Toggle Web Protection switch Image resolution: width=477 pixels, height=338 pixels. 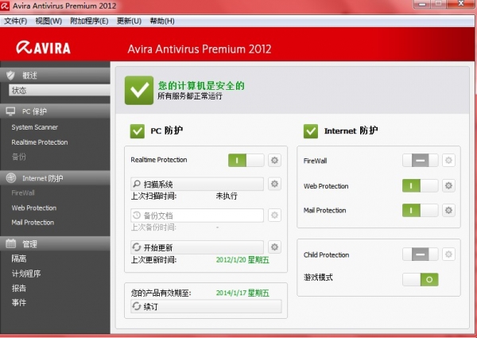click(420, 185)
